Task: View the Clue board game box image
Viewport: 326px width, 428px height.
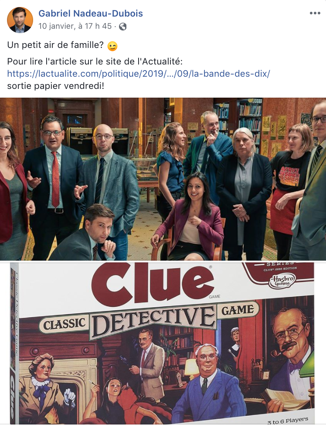Action: 163,344
